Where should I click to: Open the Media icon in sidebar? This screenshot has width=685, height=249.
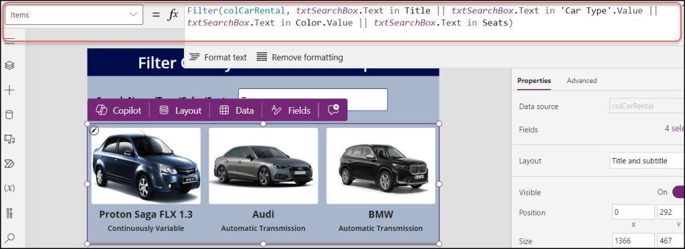9,139
